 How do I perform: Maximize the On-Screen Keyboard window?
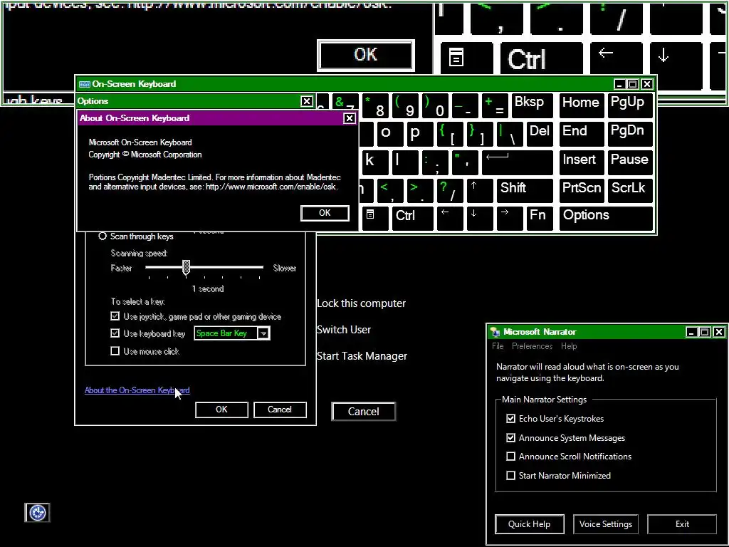[633, 84]
